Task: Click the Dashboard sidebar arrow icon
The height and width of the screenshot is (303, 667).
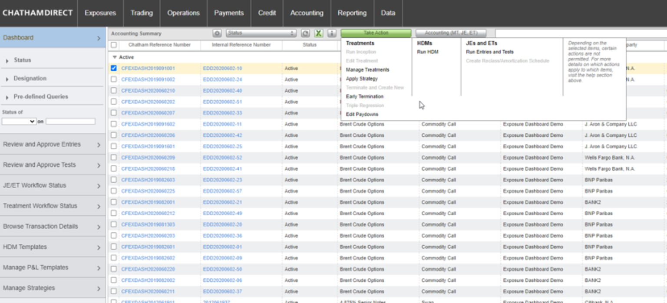Action: coord(99,38)
